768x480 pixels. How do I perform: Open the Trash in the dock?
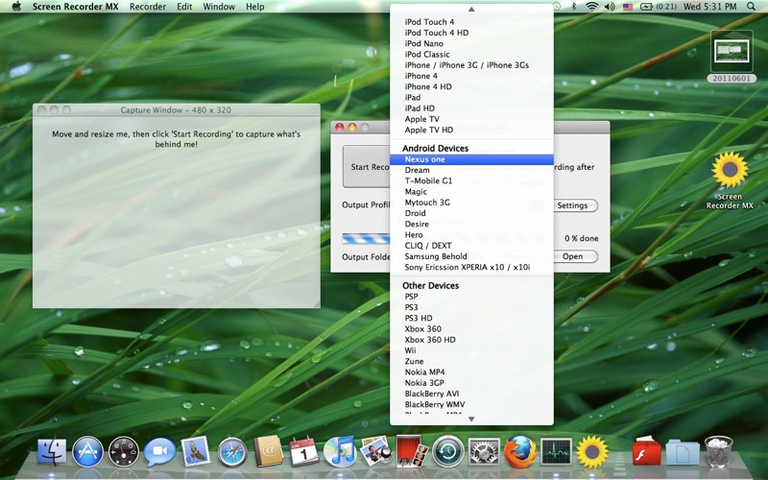(718, 450)
